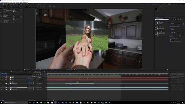Image resolution: width=185 pixels, height=104 pixels.
Task: Click the Play button in Preview panel
Action: (x=177, y=20)
